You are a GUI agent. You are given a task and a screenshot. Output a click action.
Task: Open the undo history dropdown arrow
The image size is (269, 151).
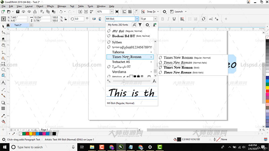click(x=65, y=12)
